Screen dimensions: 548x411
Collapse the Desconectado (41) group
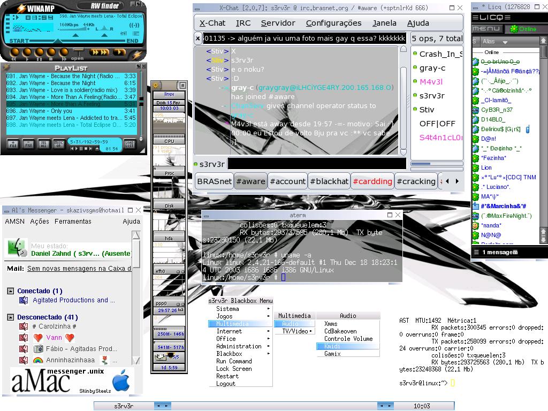(x=11, y=317)
